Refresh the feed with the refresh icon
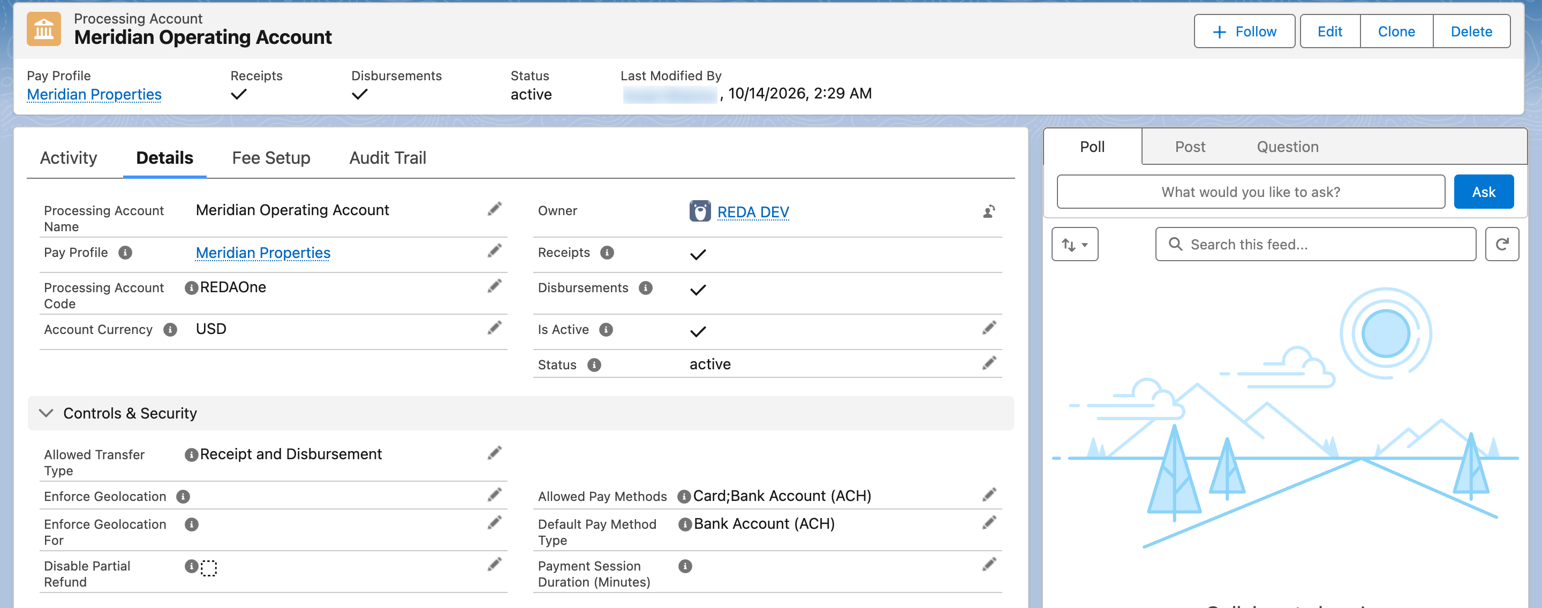This screenshot has width=1542, height=608. 1502,244
